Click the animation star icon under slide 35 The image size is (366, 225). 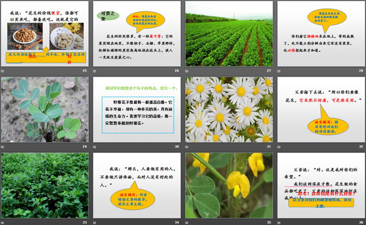(187, 222)
